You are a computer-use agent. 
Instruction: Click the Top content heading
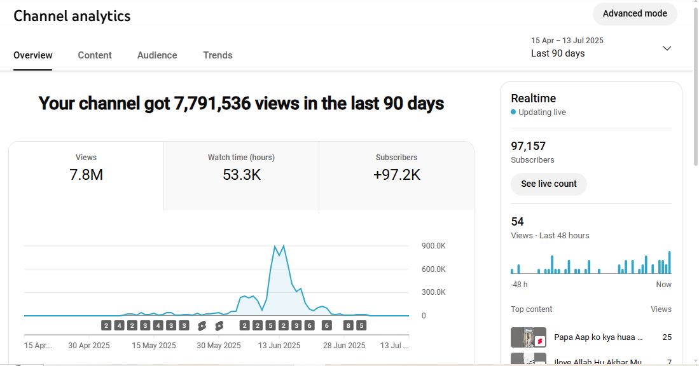[531, 309]
